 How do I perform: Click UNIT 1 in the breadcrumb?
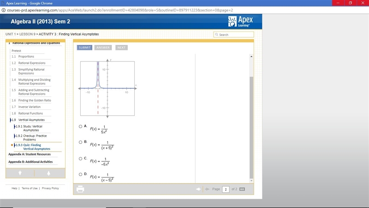coord(10,34)
